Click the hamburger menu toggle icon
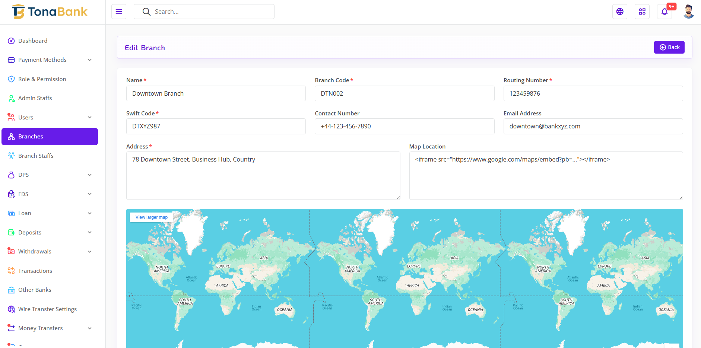701x348 pixels. click(119, 12)
